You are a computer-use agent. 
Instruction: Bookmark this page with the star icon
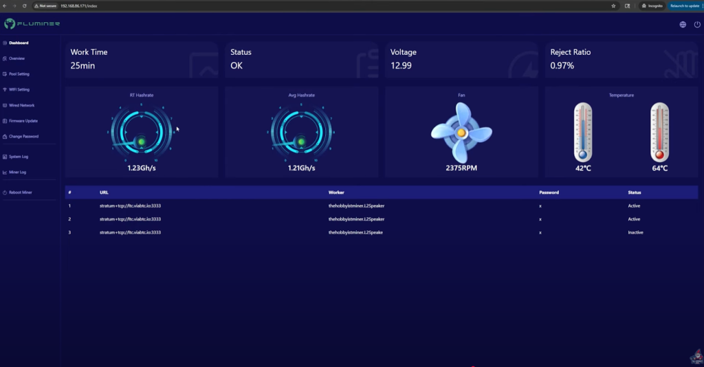click(613, 5)
